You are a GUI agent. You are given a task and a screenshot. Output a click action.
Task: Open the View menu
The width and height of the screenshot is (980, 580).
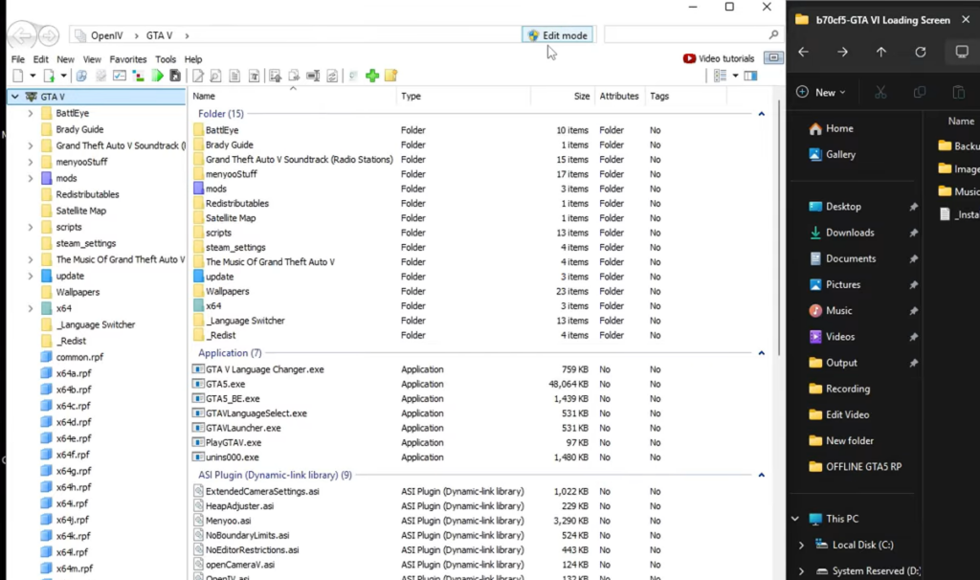(x=92, y=59)
